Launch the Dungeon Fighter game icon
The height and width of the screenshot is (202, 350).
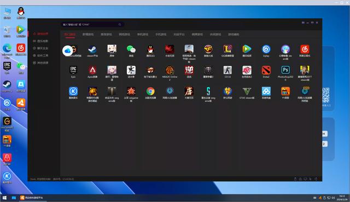(150, 70)
